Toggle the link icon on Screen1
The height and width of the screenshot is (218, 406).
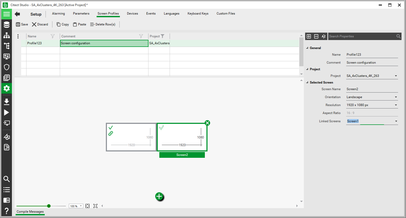[x=111, y=133]
